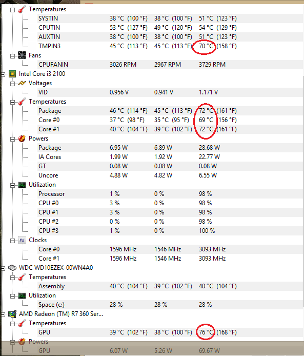This screenshot has width=304, height=356.
Task: Click the CPU Utilization graph icon
Action: (x=22, y=185)
